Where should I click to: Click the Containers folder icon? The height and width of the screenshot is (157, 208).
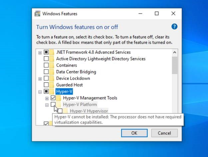point(52,65)
